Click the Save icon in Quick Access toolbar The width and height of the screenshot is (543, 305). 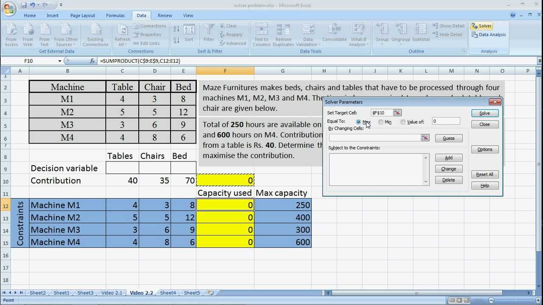coord(24,5)
